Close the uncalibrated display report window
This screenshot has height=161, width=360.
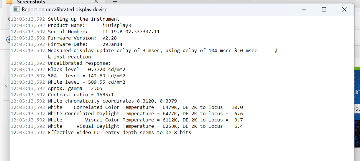click(x=344, y=9)
